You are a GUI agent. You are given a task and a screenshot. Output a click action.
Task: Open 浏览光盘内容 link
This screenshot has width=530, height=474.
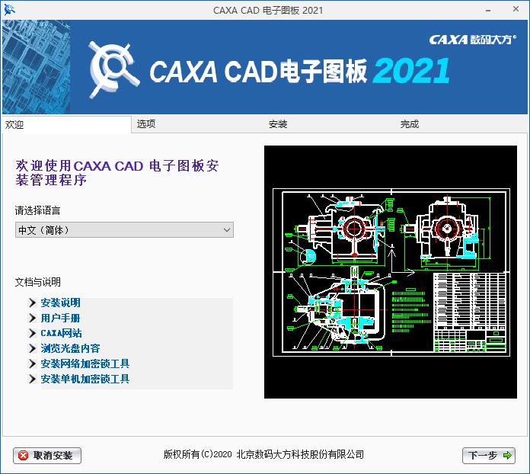tap(70, 348)
